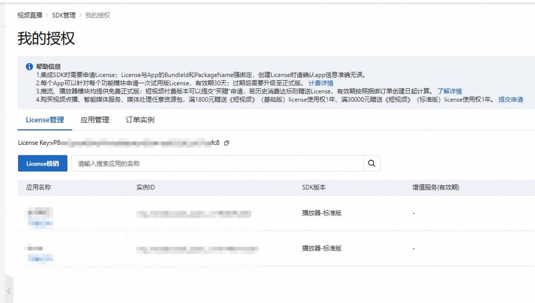Switch to the License管理 tab
The image size is (535, 303).
tap(45, 120)
